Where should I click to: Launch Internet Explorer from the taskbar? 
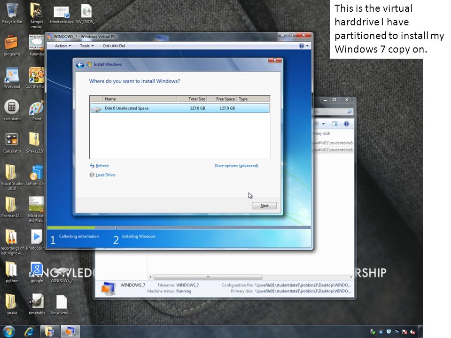pos(29,332)
